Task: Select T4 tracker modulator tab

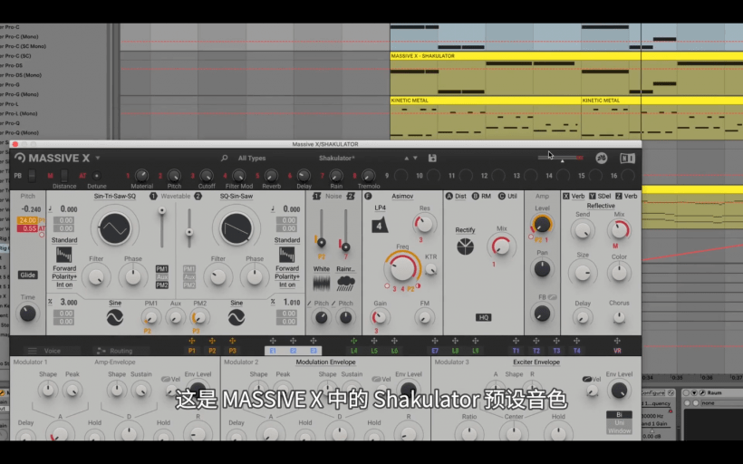Action: (x=576, y=351)
